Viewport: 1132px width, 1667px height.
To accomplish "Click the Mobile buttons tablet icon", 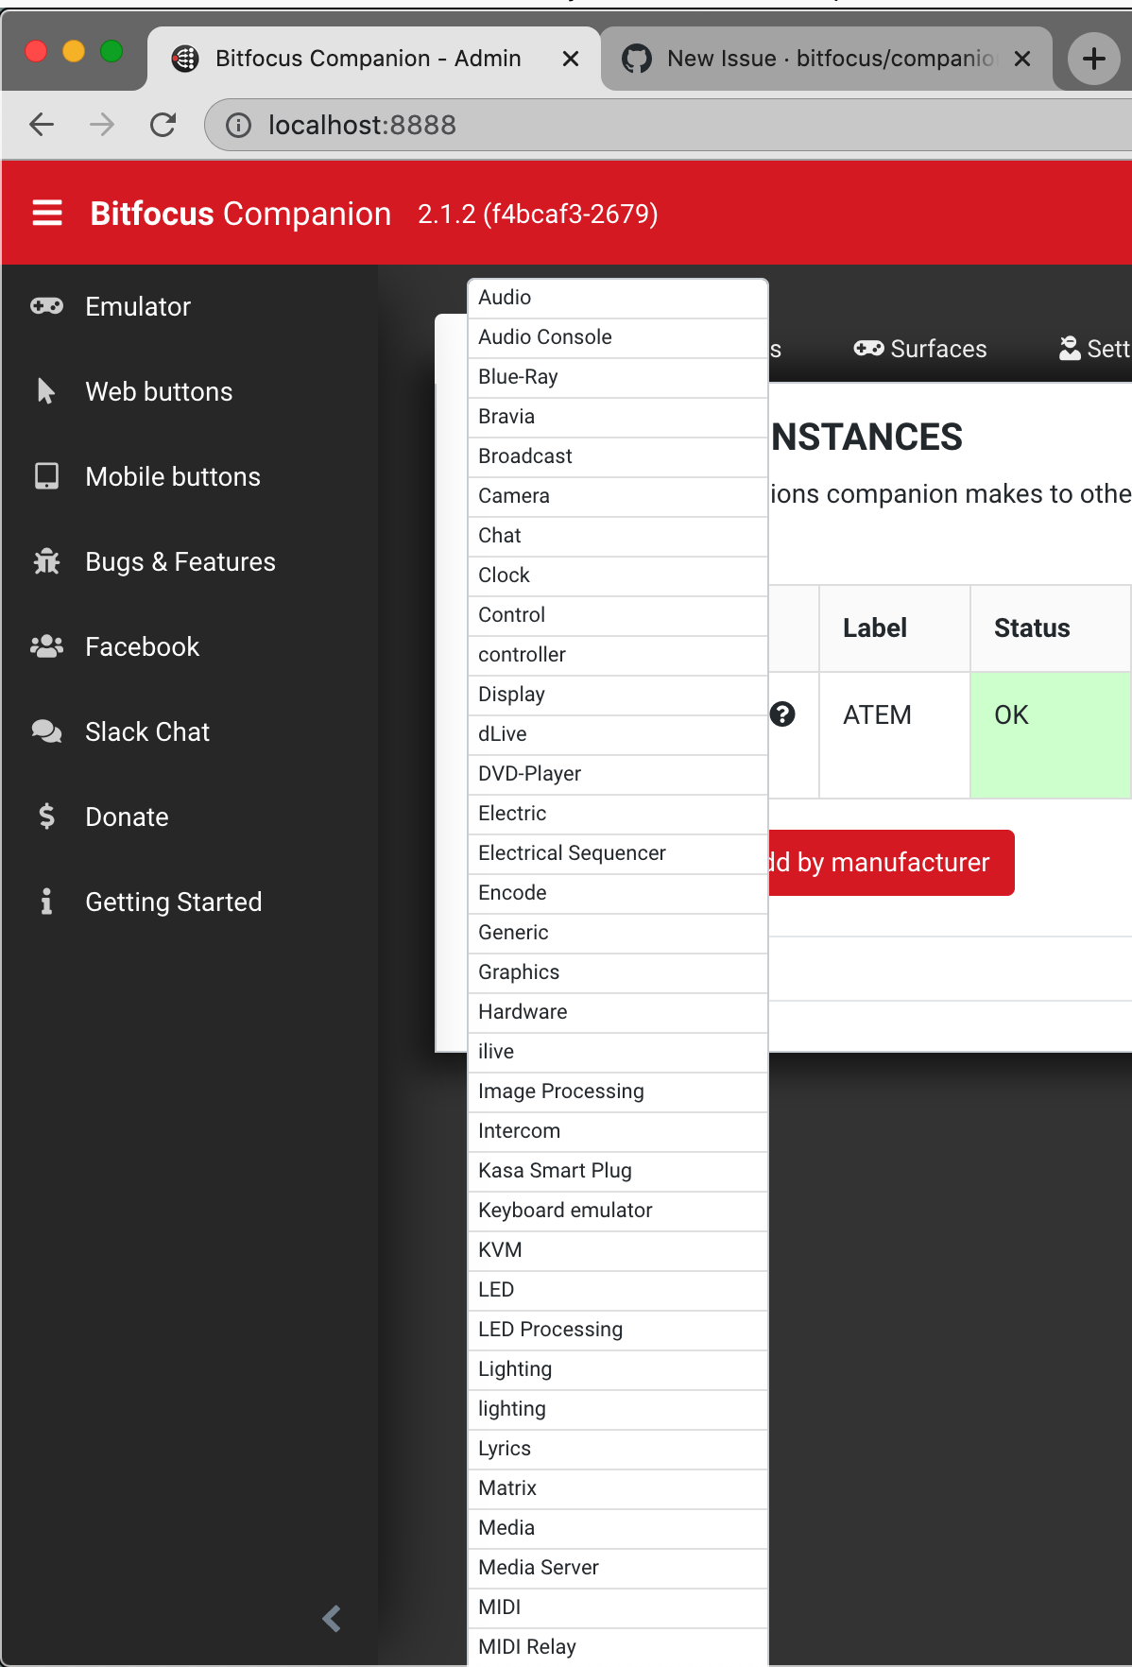I will [46, 476].
